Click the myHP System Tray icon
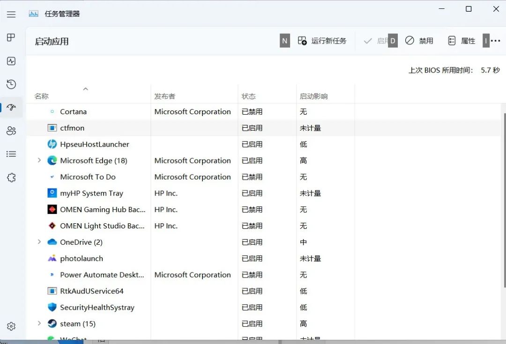The image size is (506, 344). (x=52, y=193)
